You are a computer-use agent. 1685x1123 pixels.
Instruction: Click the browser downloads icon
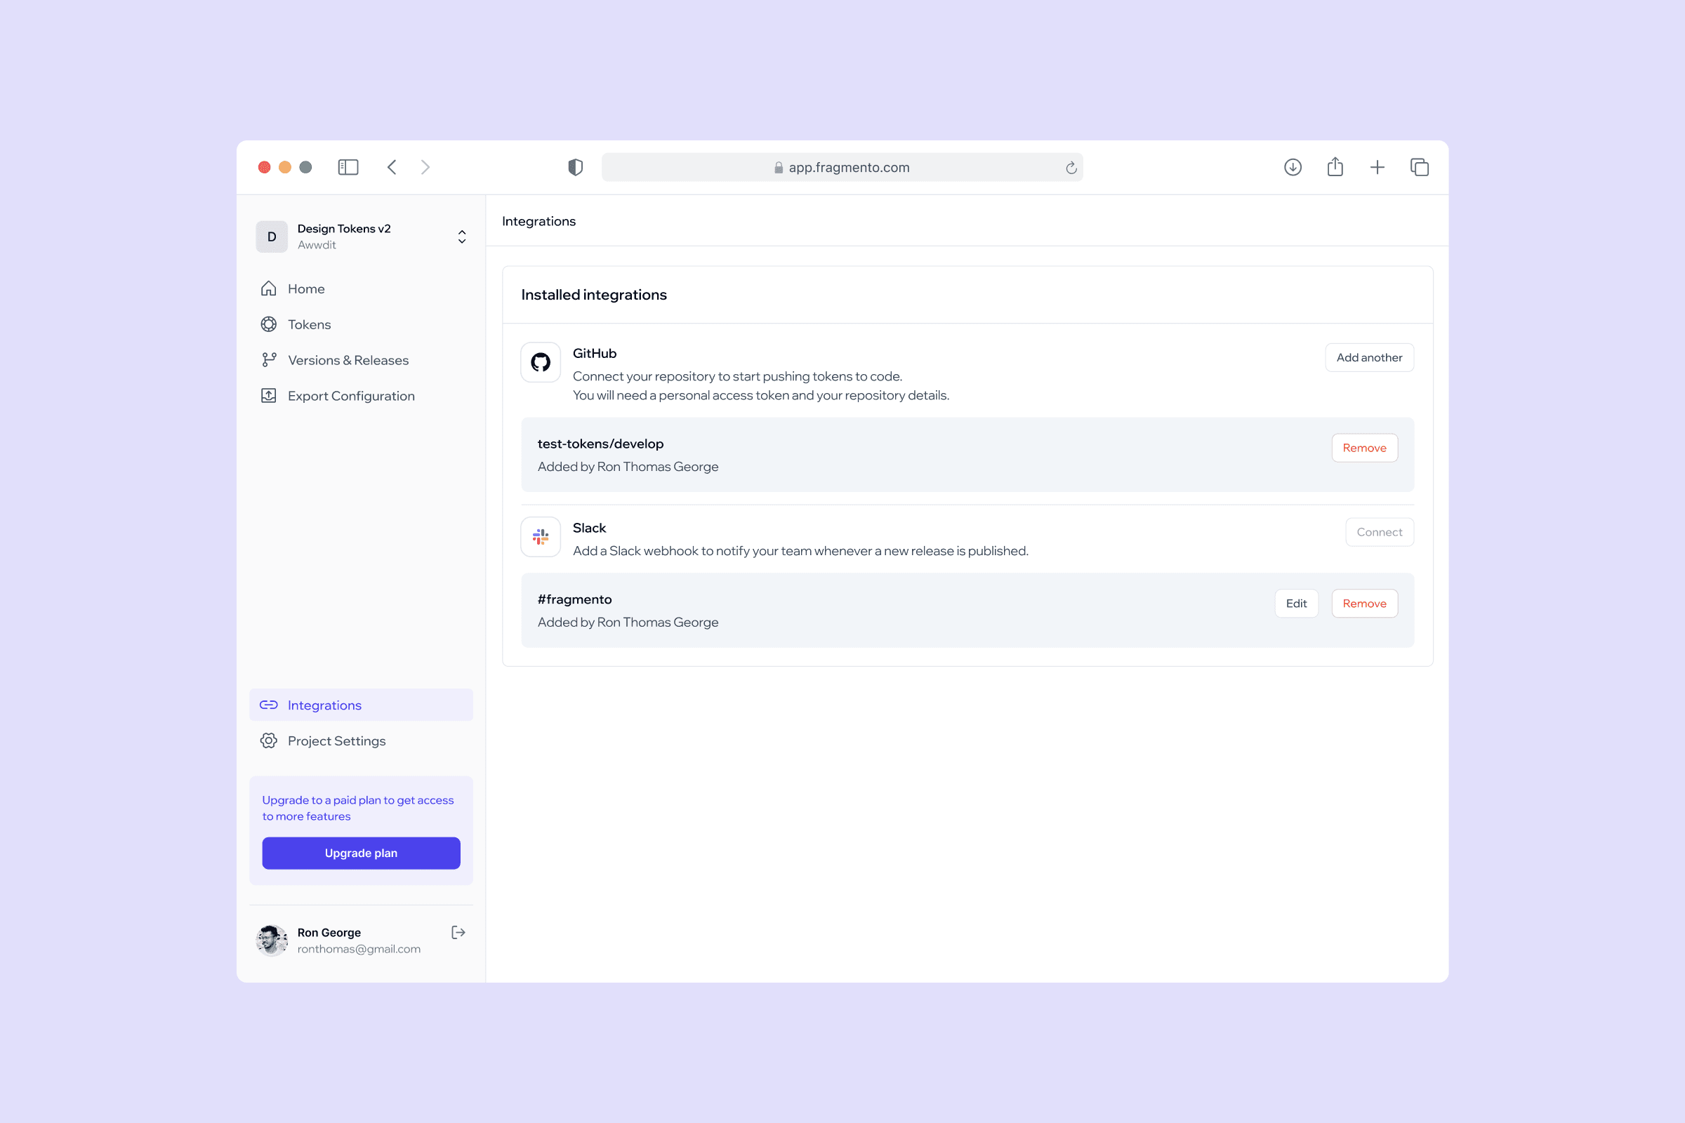point(1293,167)
